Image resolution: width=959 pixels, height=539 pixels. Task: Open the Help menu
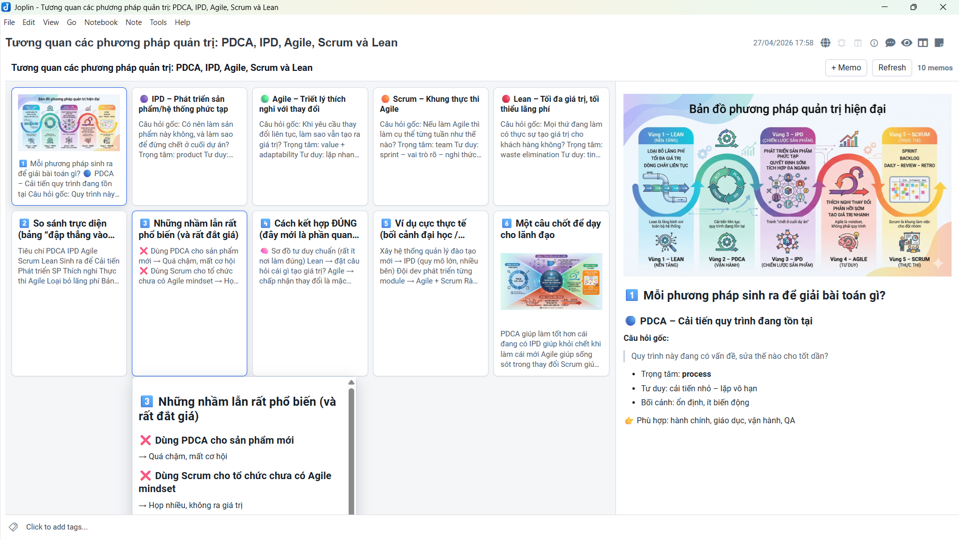(182, 22)
